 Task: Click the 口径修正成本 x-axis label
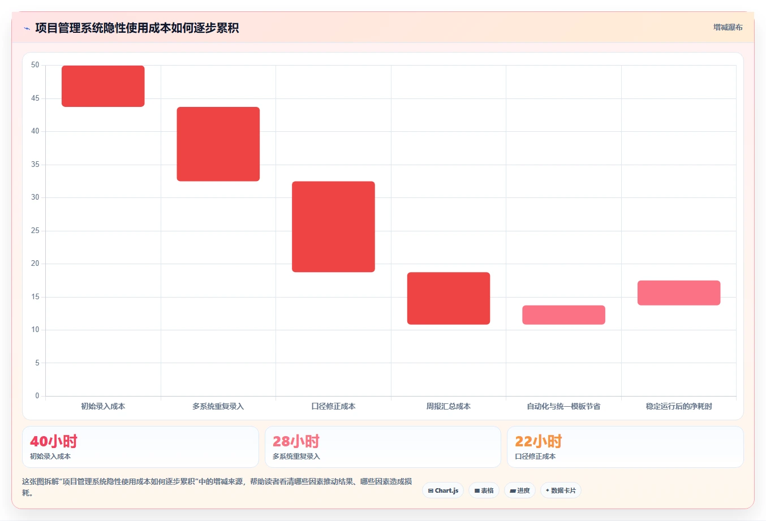[x=333, y=406]
